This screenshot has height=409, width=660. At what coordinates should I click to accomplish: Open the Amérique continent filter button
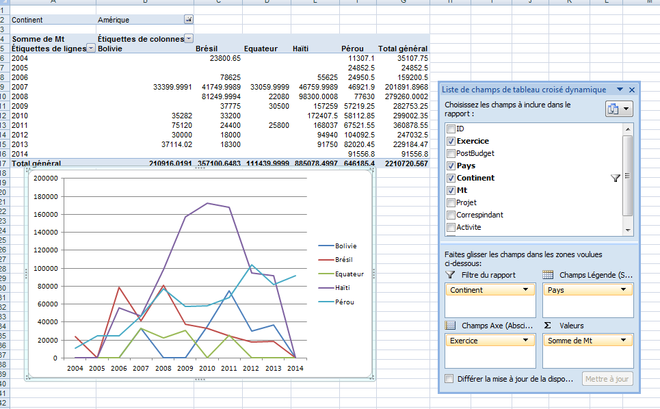(x=189, y=20)
